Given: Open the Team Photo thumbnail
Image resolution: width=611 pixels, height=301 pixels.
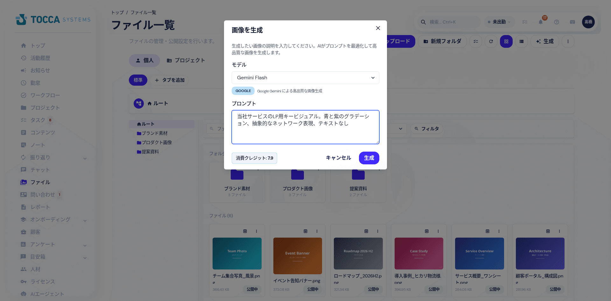Looking at the screenshot, I should tap(237, 254).
